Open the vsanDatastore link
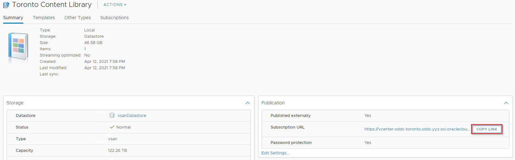Screen dimensions: 515x160 pos(132,116)
